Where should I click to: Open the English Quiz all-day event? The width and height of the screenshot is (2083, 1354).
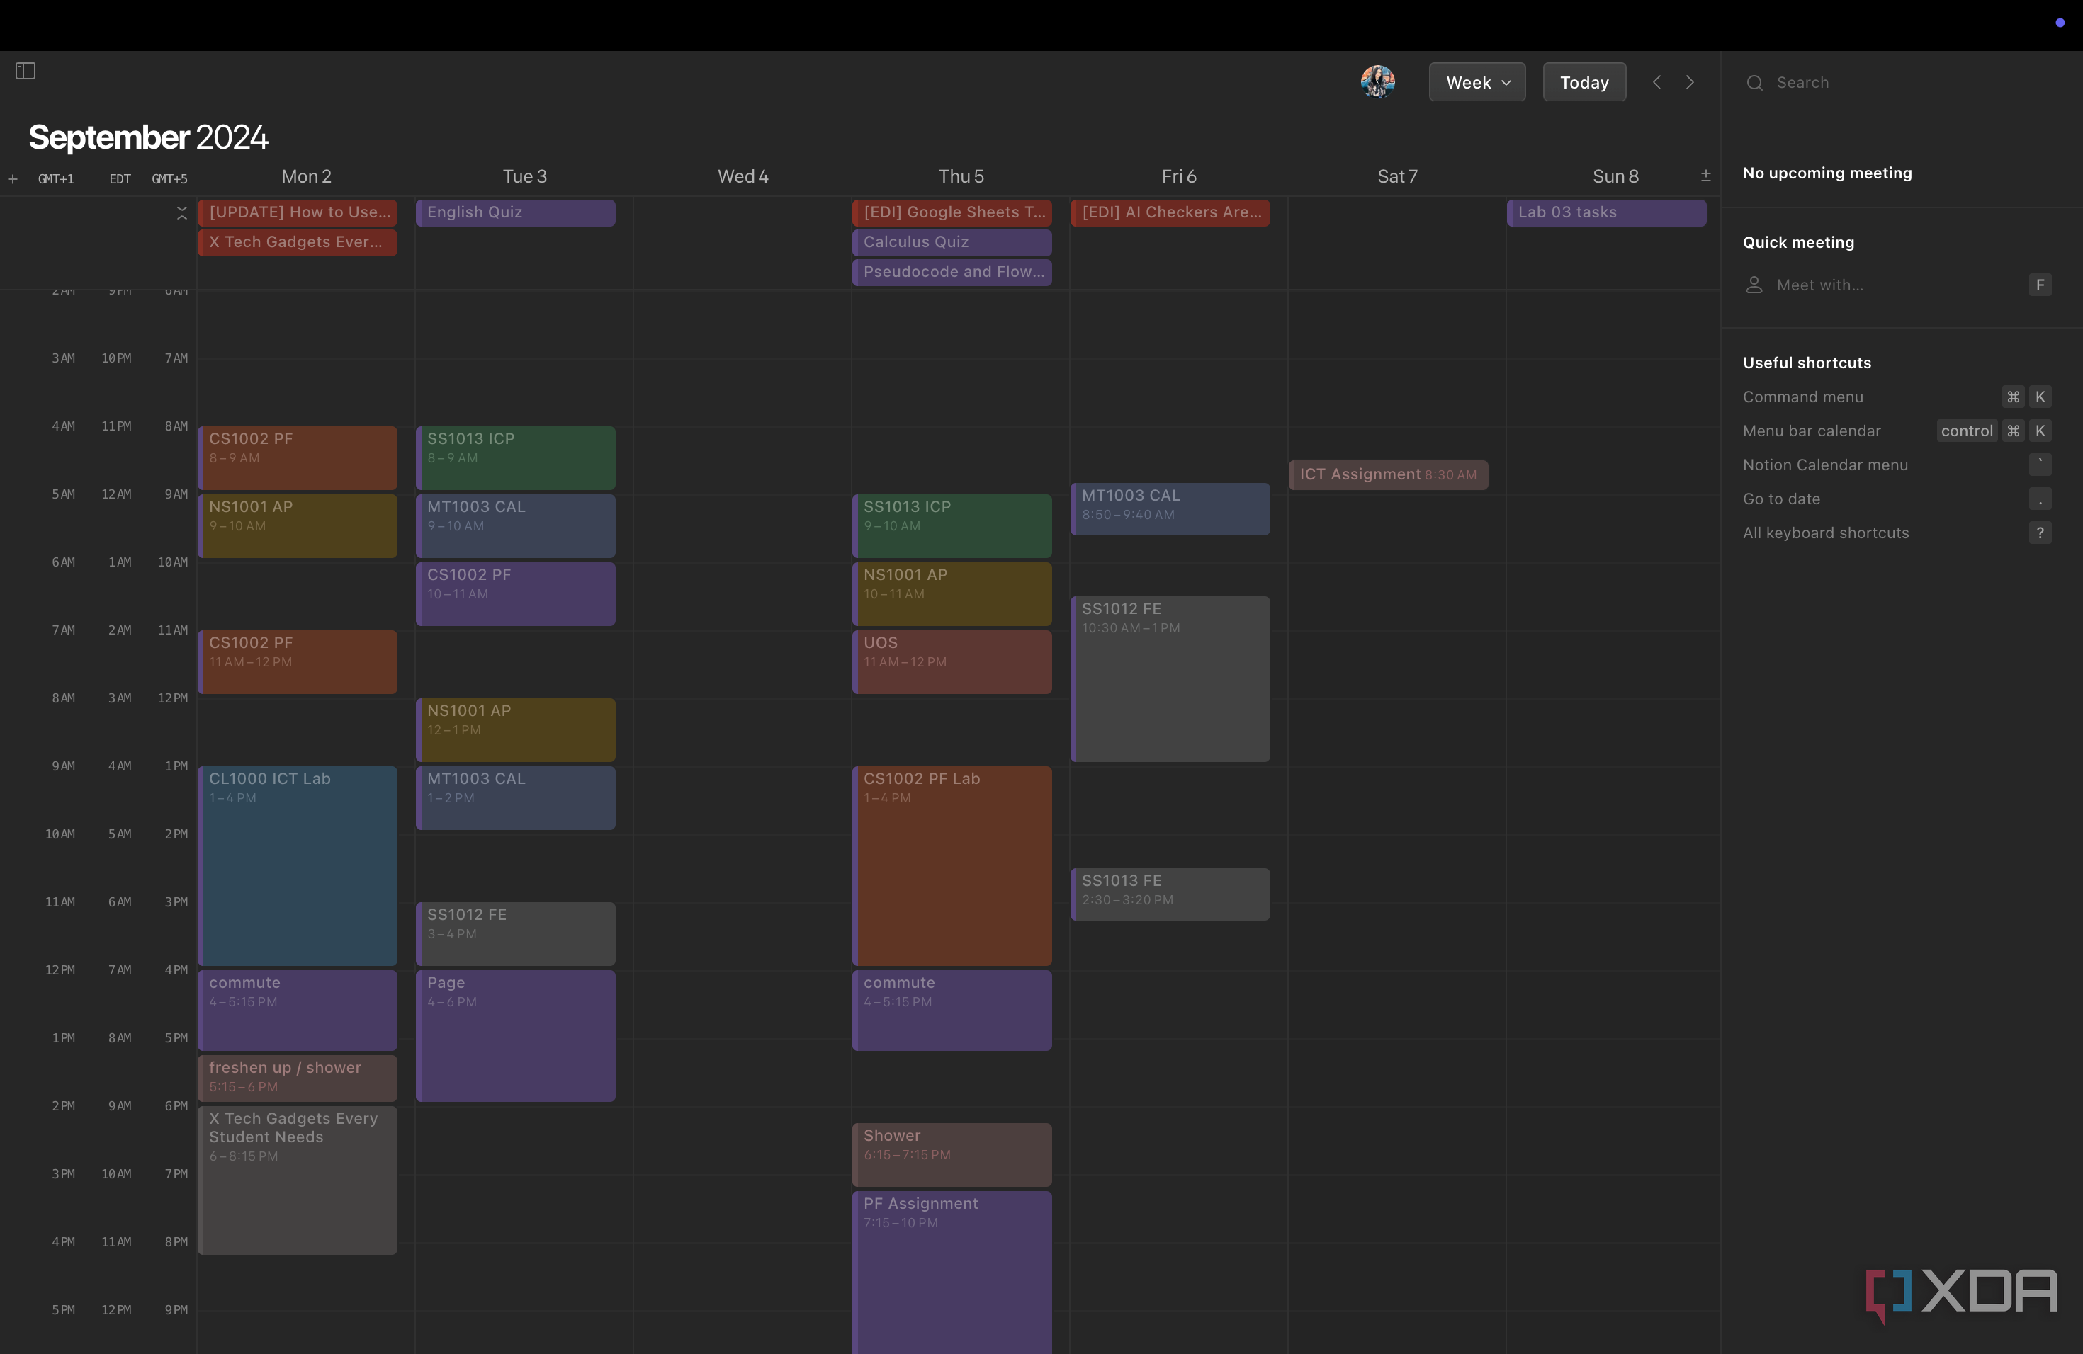pyautogui.click(x=516, y=212)
